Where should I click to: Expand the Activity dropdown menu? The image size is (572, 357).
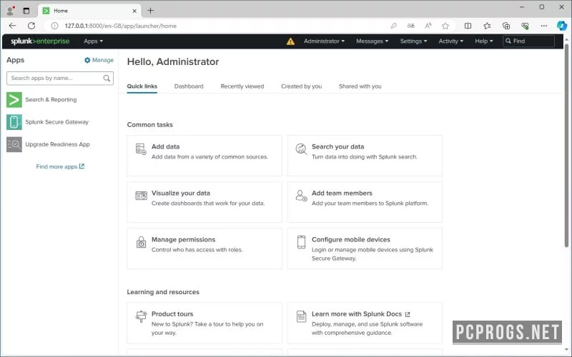point(451,41)
